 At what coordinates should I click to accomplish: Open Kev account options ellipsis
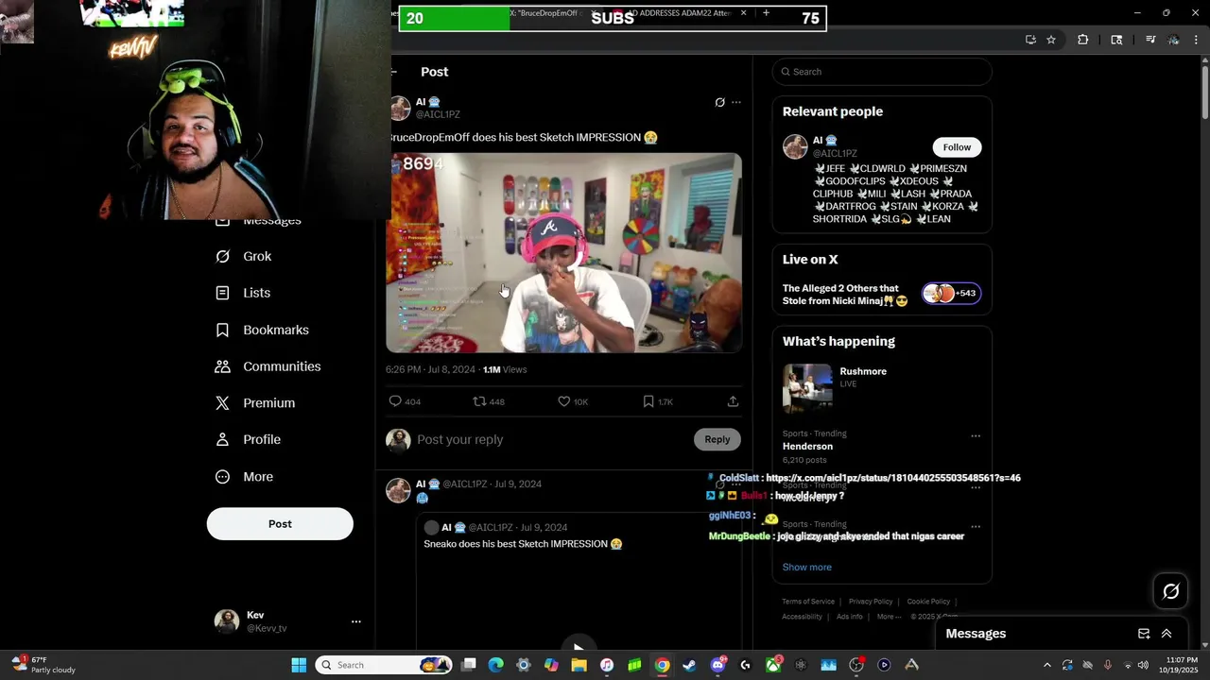[x=356, y=621]
